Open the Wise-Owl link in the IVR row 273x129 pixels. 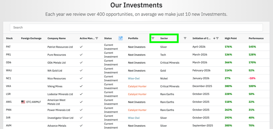pyautogui.click(x=134, y=118)
